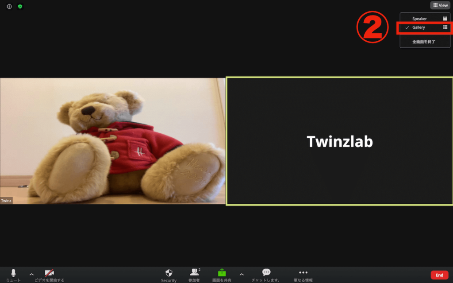
Task: Click the meeting information icon
Action: (x=9, y=7)
